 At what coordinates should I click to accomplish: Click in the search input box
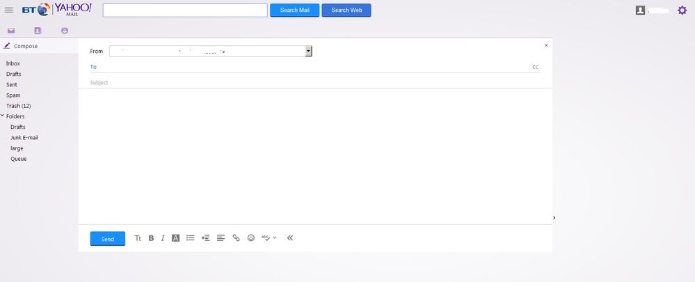[185, 10]
